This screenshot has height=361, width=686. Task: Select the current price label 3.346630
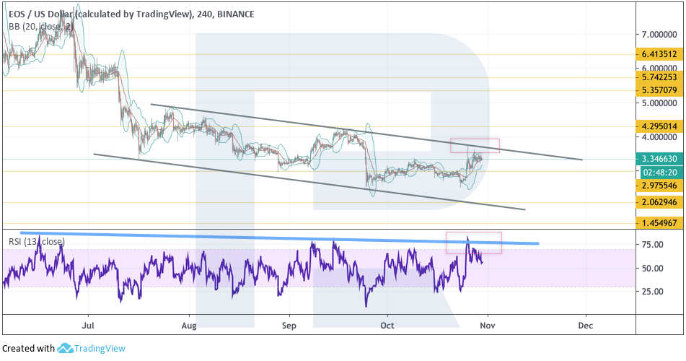pos(658,159)
